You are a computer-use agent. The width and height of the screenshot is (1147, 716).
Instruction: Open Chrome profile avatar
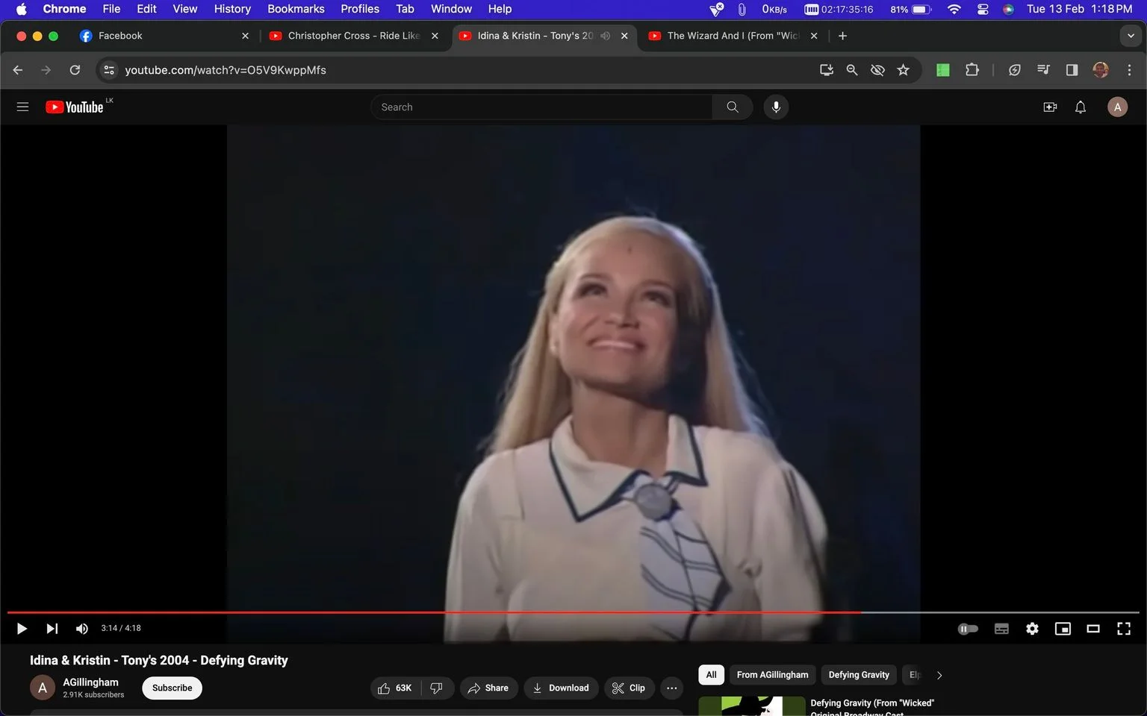coord(1101,70)
